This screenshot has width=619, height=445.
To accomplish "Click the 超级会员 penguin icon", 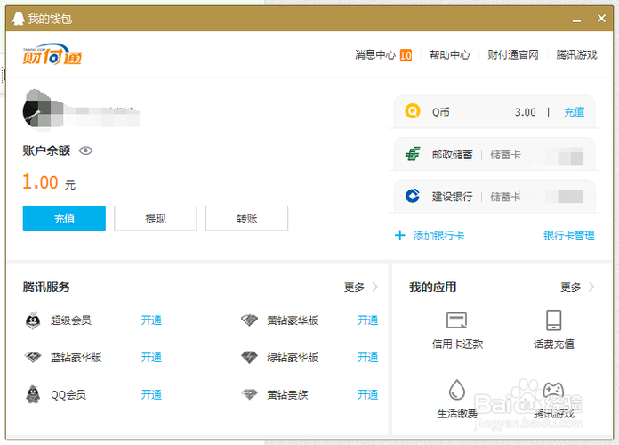I will pos(33,320).
